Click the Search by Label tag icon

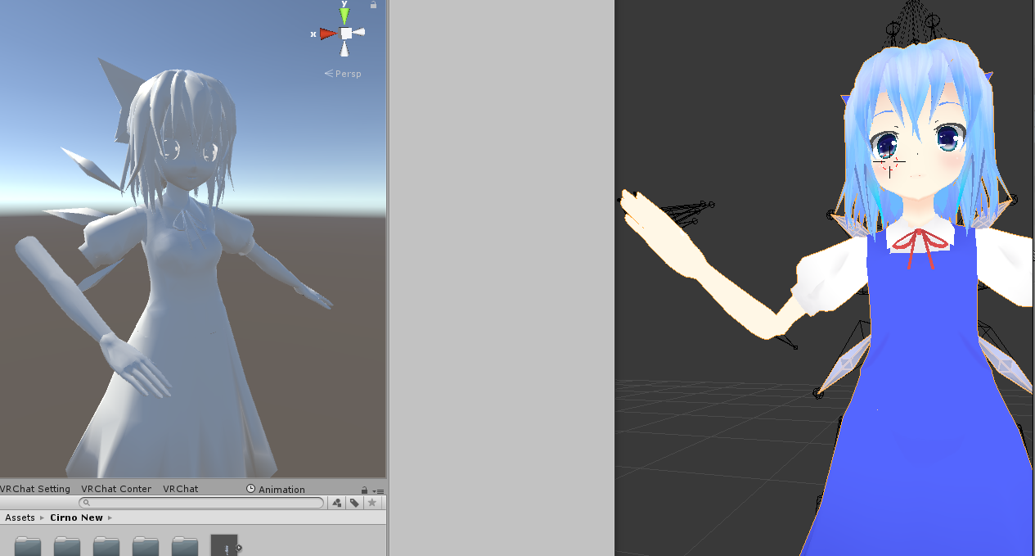tap(354, 503)
